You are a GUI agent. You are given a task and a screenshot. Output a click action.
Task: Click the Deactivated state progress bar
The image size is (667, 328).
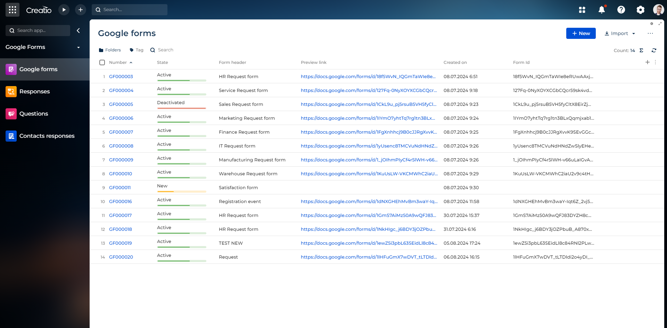coord(181,108)
